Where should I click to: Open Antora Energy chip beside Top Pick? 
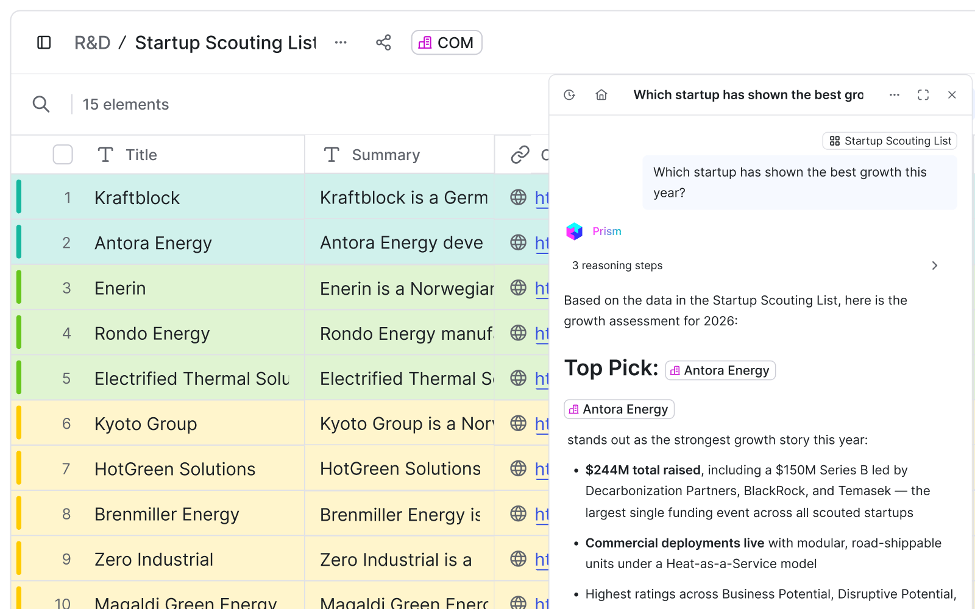[x=720, y=370]
